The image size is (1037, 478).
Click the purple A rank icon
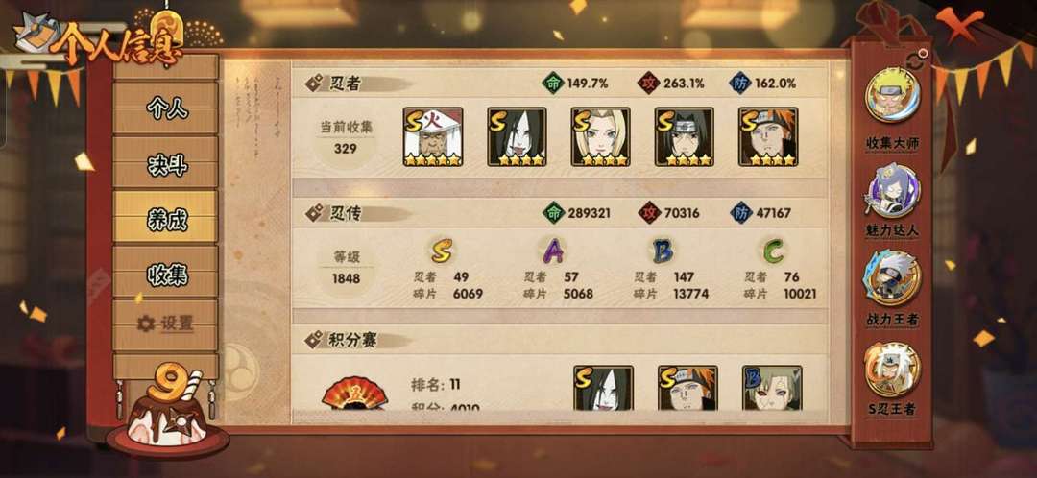click(x=553, y=251)
